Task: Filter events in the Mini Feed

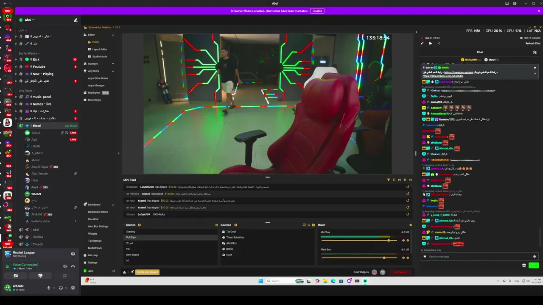Action: 388,180
